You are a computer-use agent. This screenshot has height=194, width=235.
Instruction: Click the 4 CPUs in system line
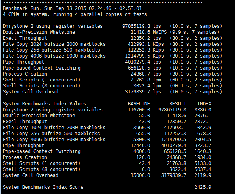pos(75,14)
